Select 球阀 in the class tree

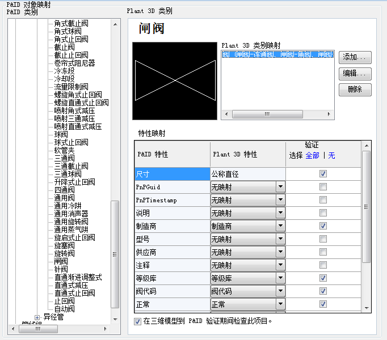pos(61,134)
